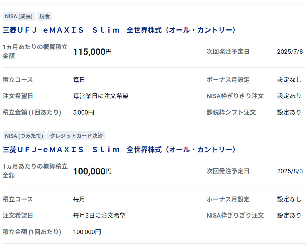Image resolution: width=306 pixels, height=247 pixels.
Task: Click the 毎月 accumulation course value
Action: tap(79, 199)
